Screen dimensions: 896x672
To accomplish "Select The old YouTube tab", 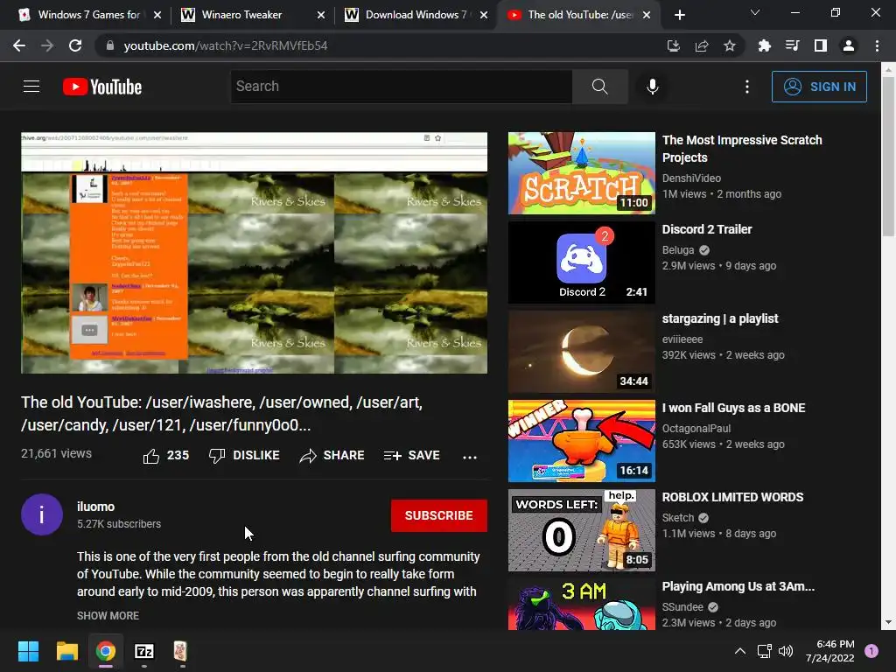I will 580,15.
